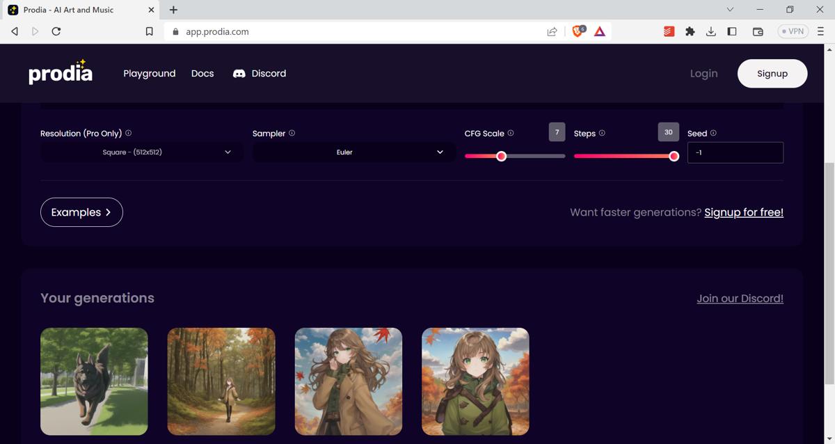Open the browser downloads icon
Viewport: 835px width, 444px height.
click(x=710, y=31)
